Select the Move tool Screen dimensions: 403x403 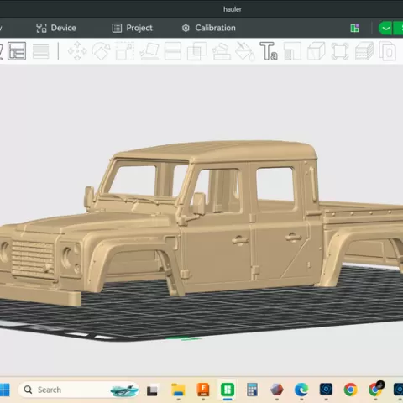pyautogui.click(x=77, y=51)
